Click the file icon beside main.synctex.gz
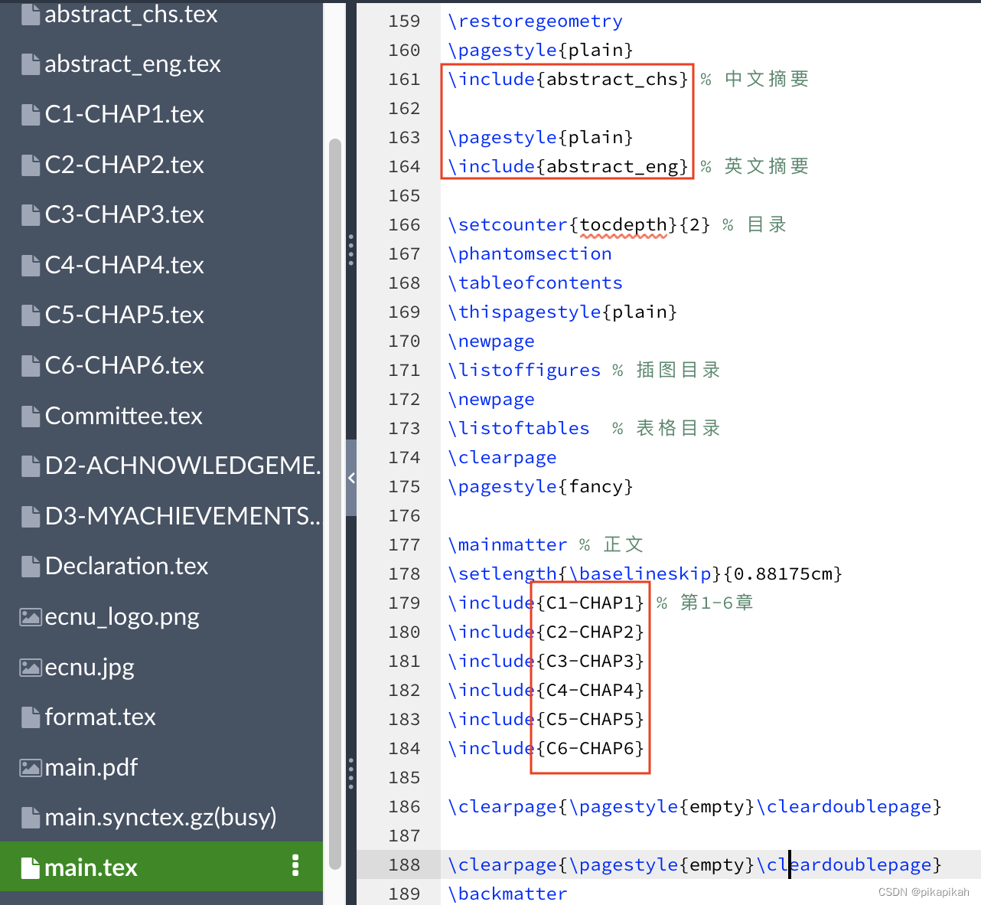The height and width of the screenshot is (905, 981). coord(31,818)
